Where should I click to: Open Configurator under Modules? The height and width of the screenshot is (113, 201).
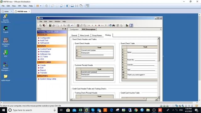[x=45, y=38]
